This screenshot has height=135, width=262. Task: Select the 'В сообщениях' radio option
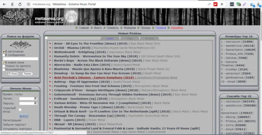[4, 55]
